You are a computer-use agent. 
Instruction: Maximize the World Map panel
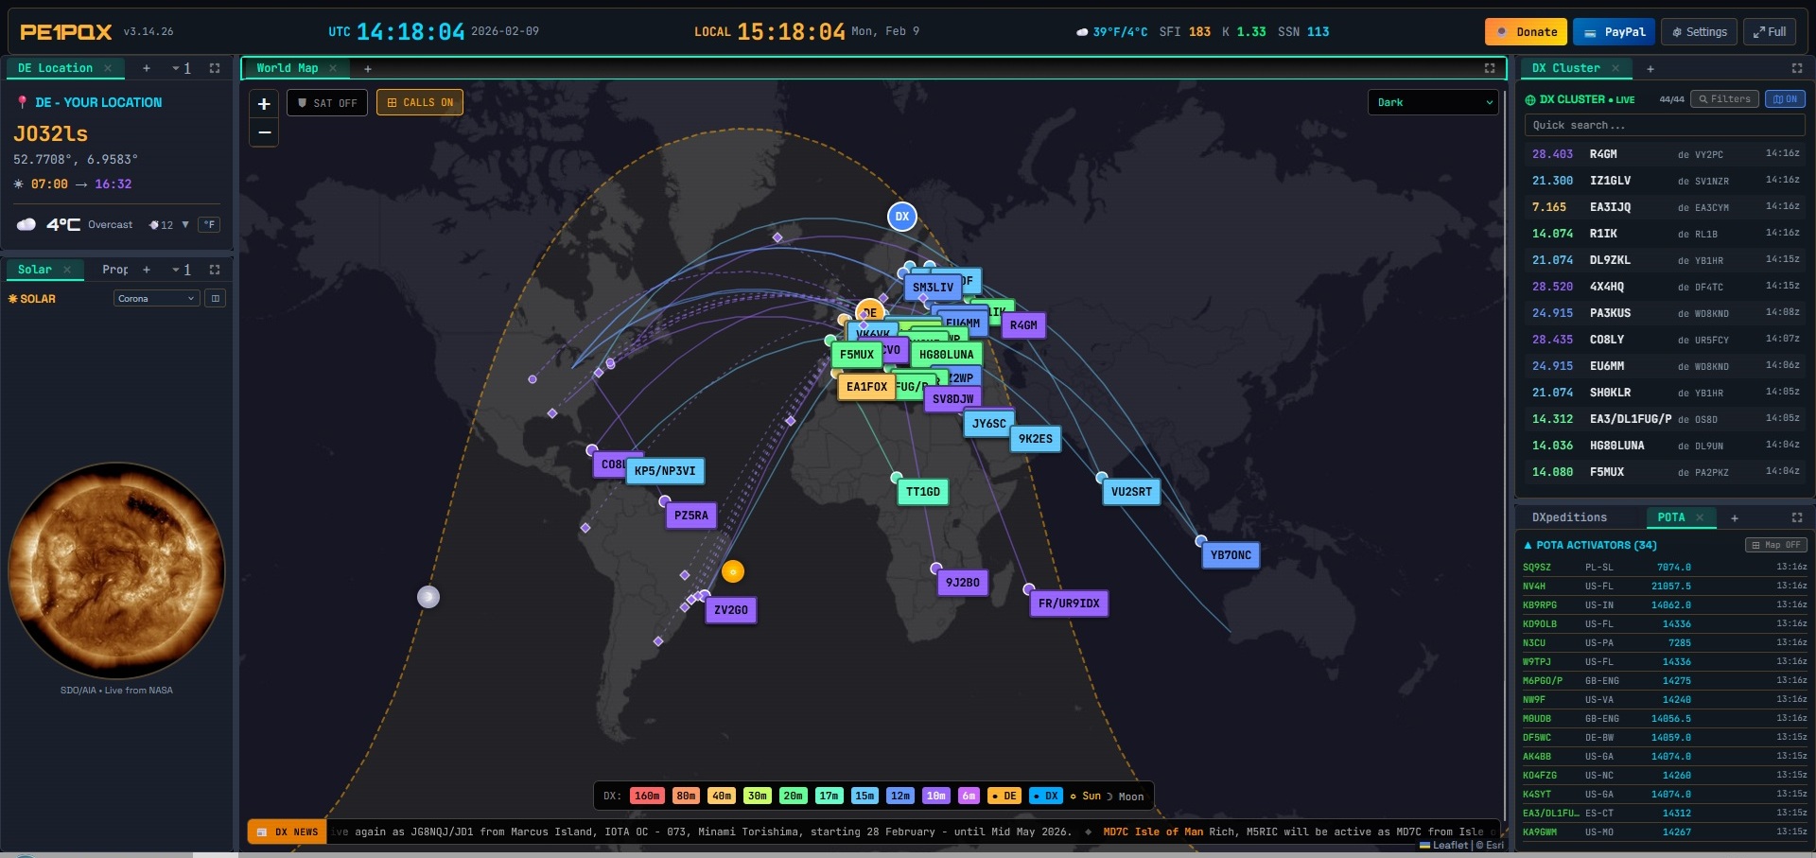[x=1490, y=68]
